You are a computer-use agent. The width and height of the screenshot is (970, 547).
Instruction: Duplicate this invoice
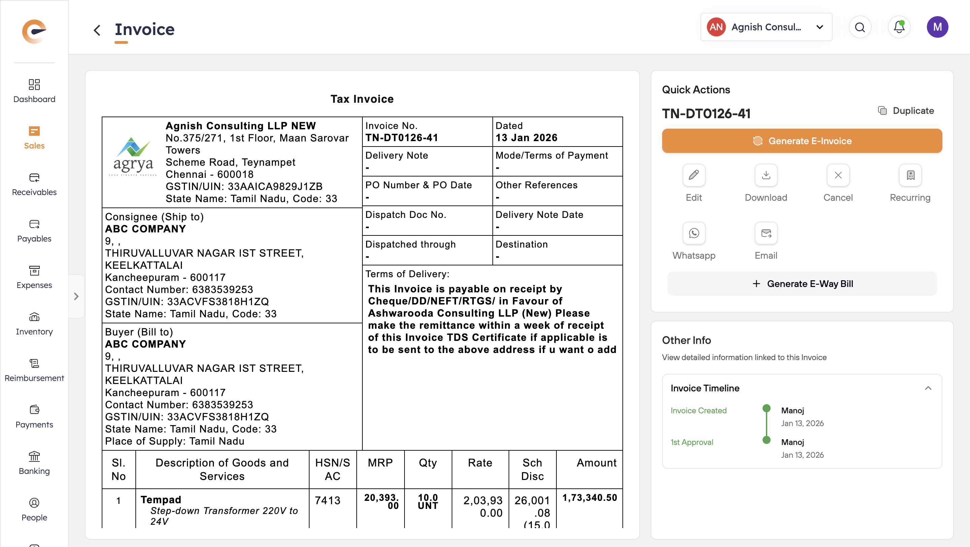point(906,111)
